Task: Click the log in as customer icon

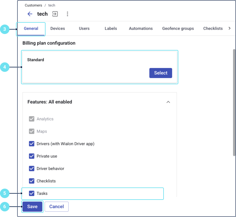Action: point(55,14)
